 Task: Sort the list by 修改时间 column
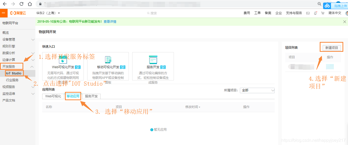(193, 107)
